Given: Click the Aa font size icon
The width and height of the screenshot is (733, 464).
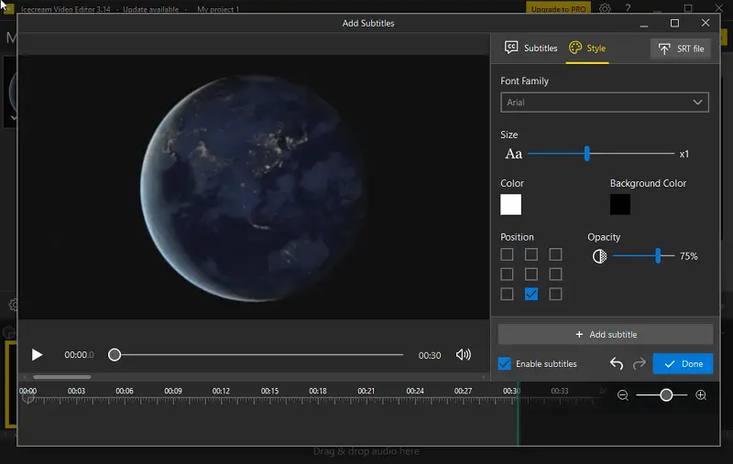Looking at the screenshot, I should click(x=513, y=154).
